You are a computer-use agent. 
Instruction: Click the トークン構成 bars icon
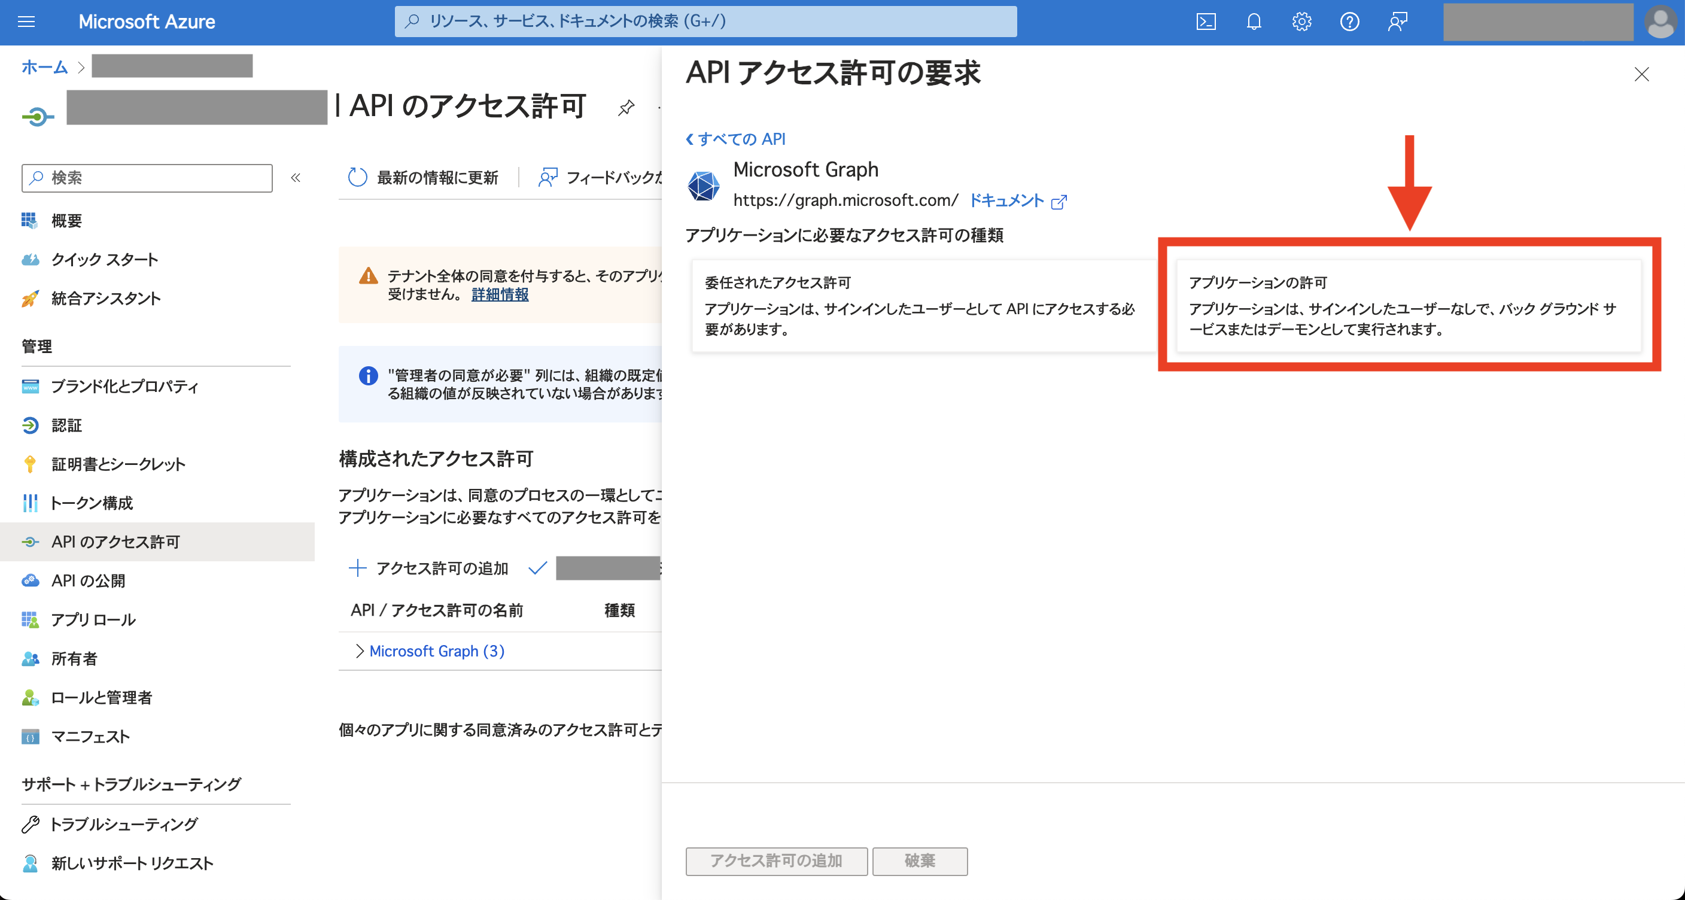click(x=30, y=503)
